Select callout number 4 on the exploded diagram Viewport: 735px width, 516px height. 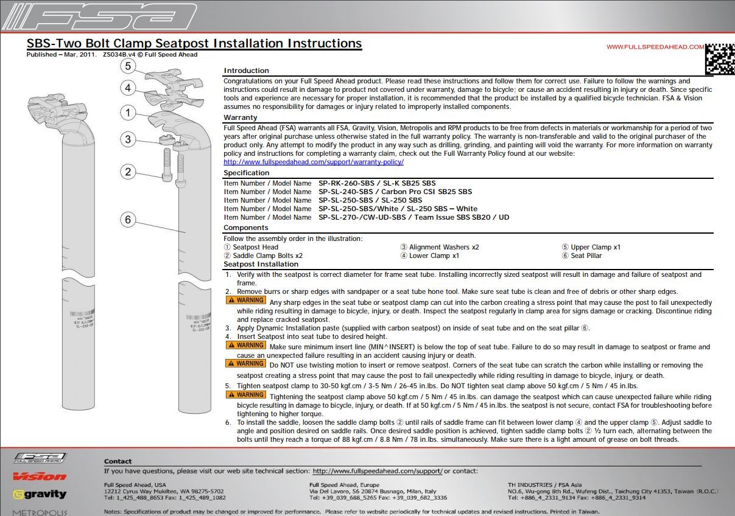coord(128,88)
